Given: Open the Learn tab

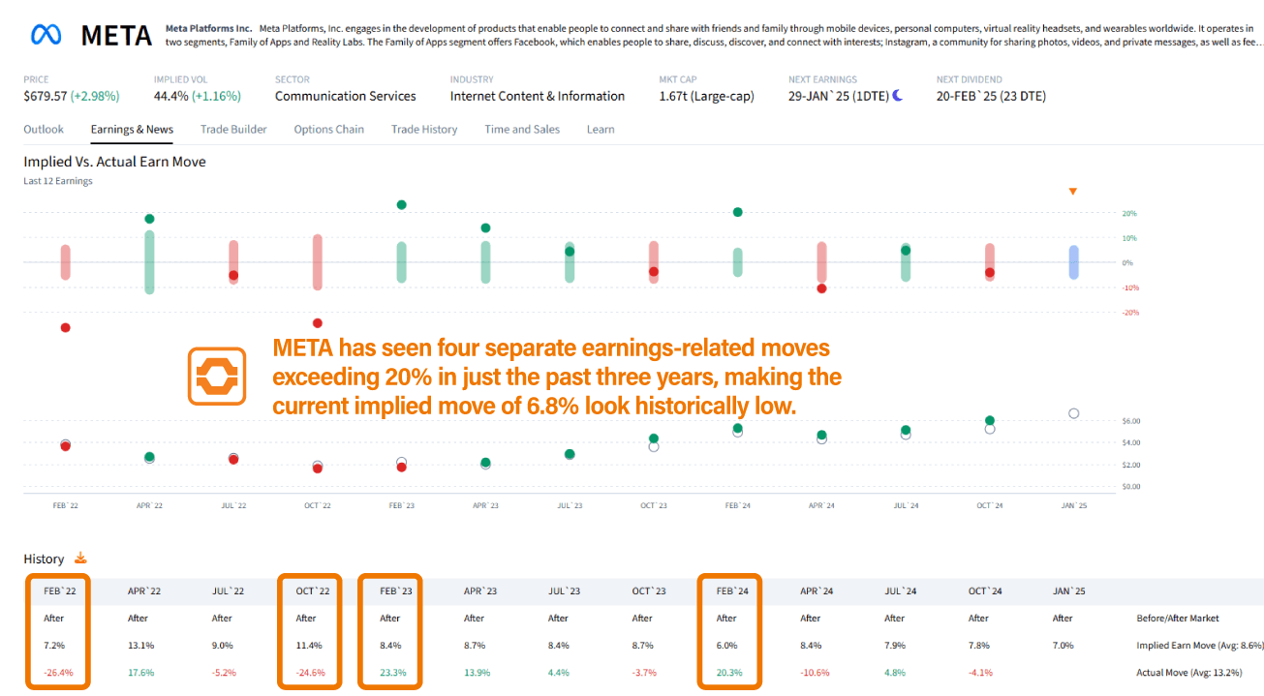Looking at the screenshot, I should point(601,129).
